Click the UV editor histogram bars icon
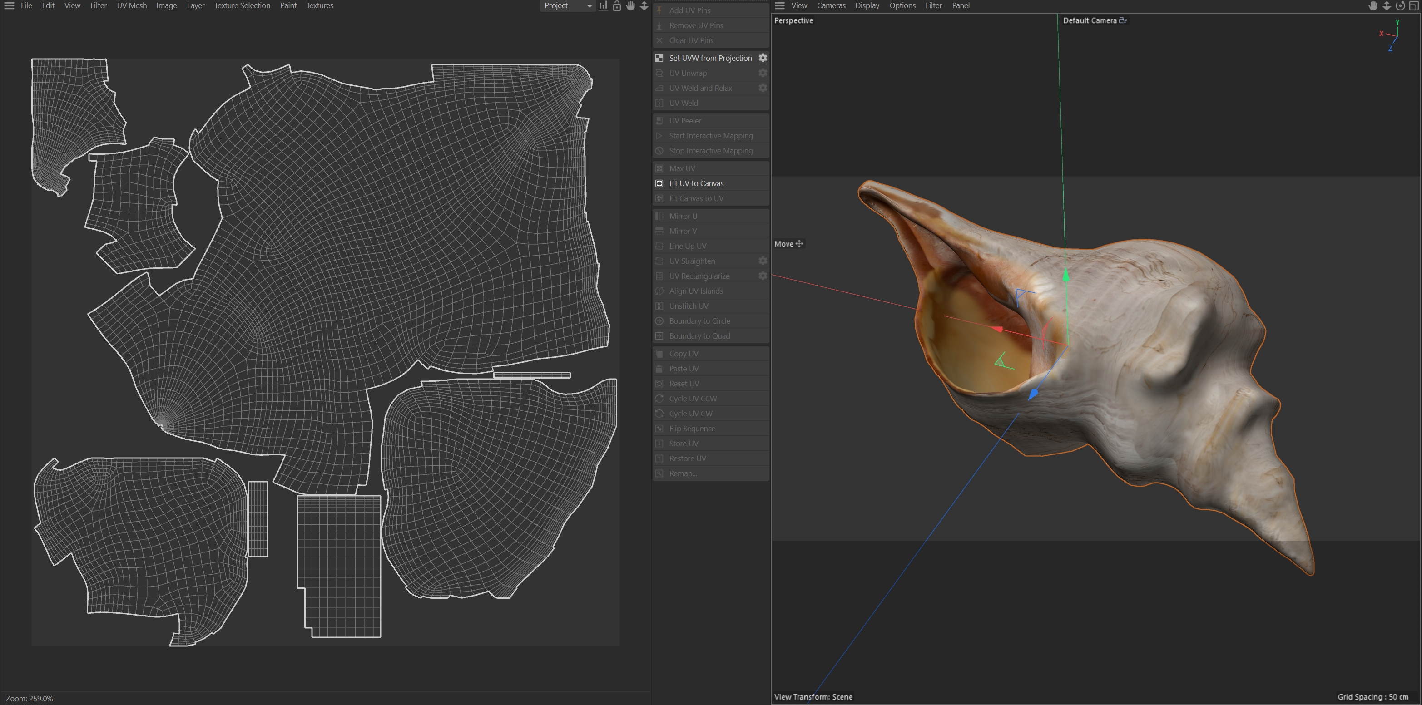This screenshot has height=705, width=1422. point(603,5)
